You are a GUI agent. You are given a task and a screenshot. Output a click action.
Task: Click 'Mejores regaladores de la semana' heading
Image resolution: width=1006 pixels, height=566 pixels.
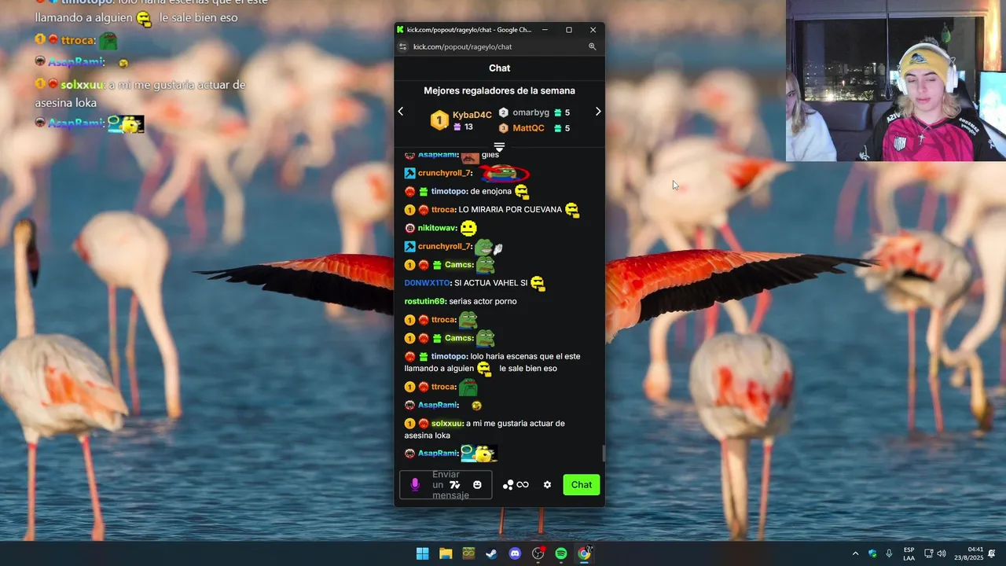499,90
